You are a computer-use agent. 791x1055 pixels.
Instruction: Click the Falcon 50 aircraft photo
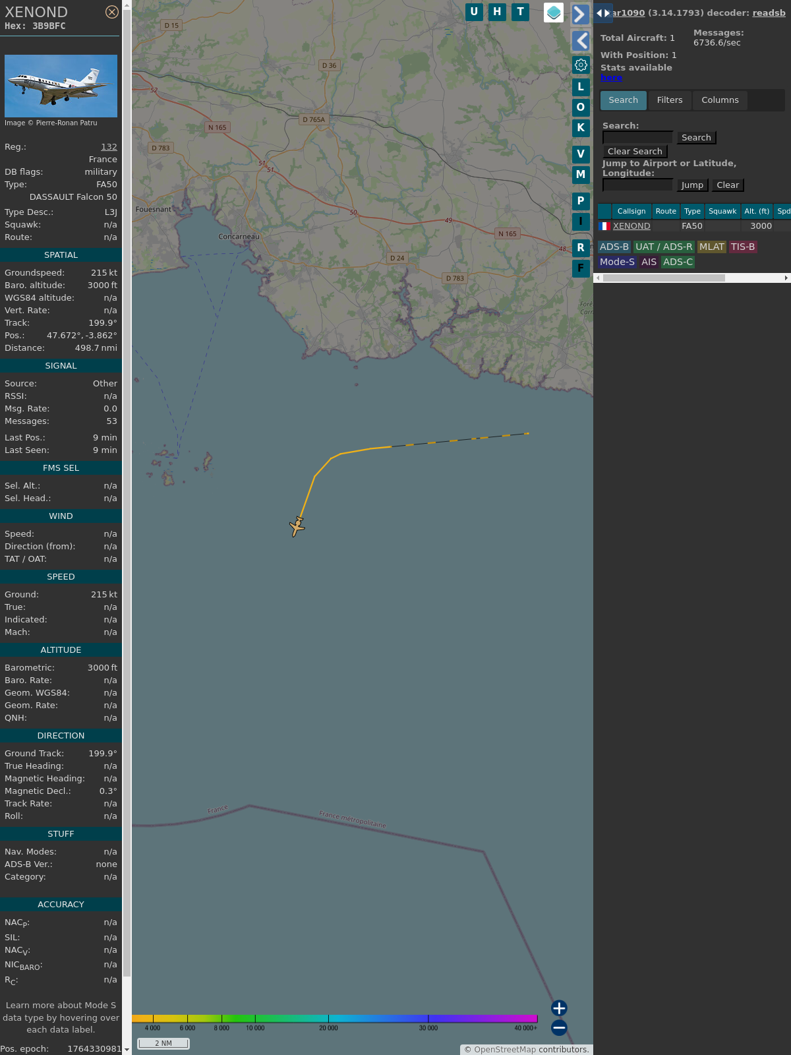(61, 86)
